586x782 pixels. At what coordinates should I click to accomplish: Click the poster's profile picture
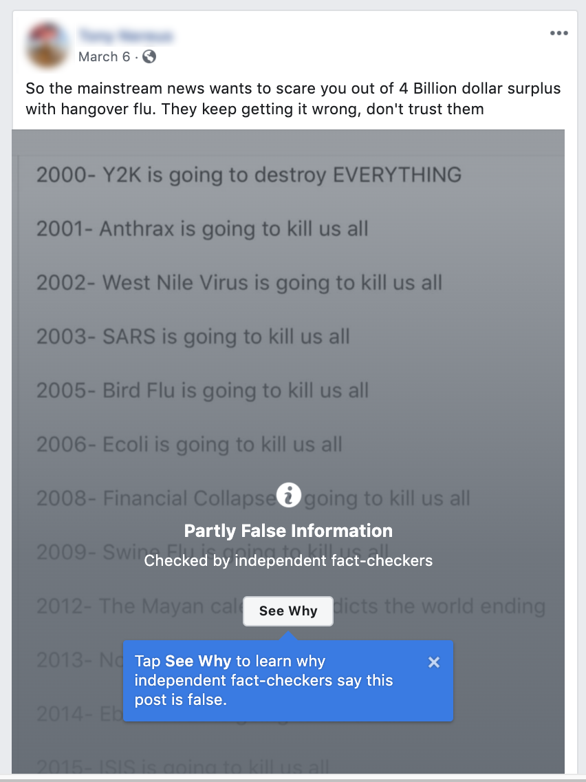click(x=47, y=45)
